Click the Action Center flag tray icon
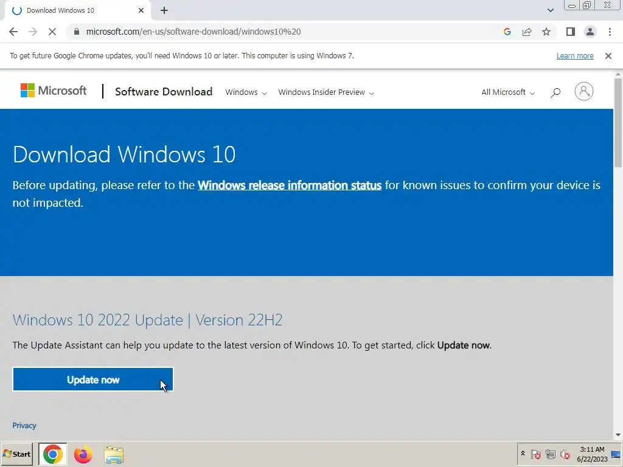This screenshot has width=623, height=467. click(x=535, y=454)
